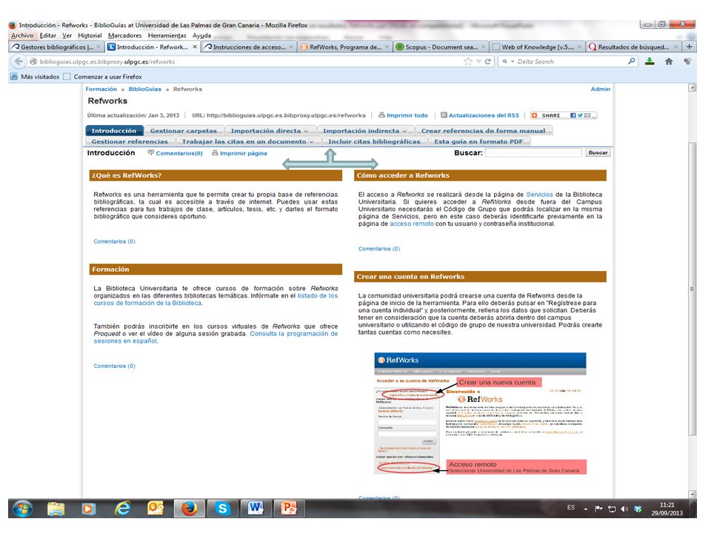Switch to RefWorks, Programa de browser tab
The image size is (711, 533).
(344, 47)
